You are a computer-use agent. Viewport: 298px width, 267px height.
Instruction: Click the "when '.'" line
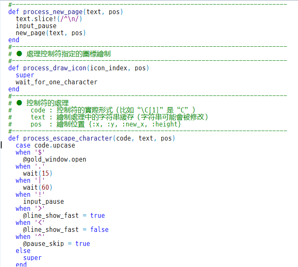click(30, 167)
